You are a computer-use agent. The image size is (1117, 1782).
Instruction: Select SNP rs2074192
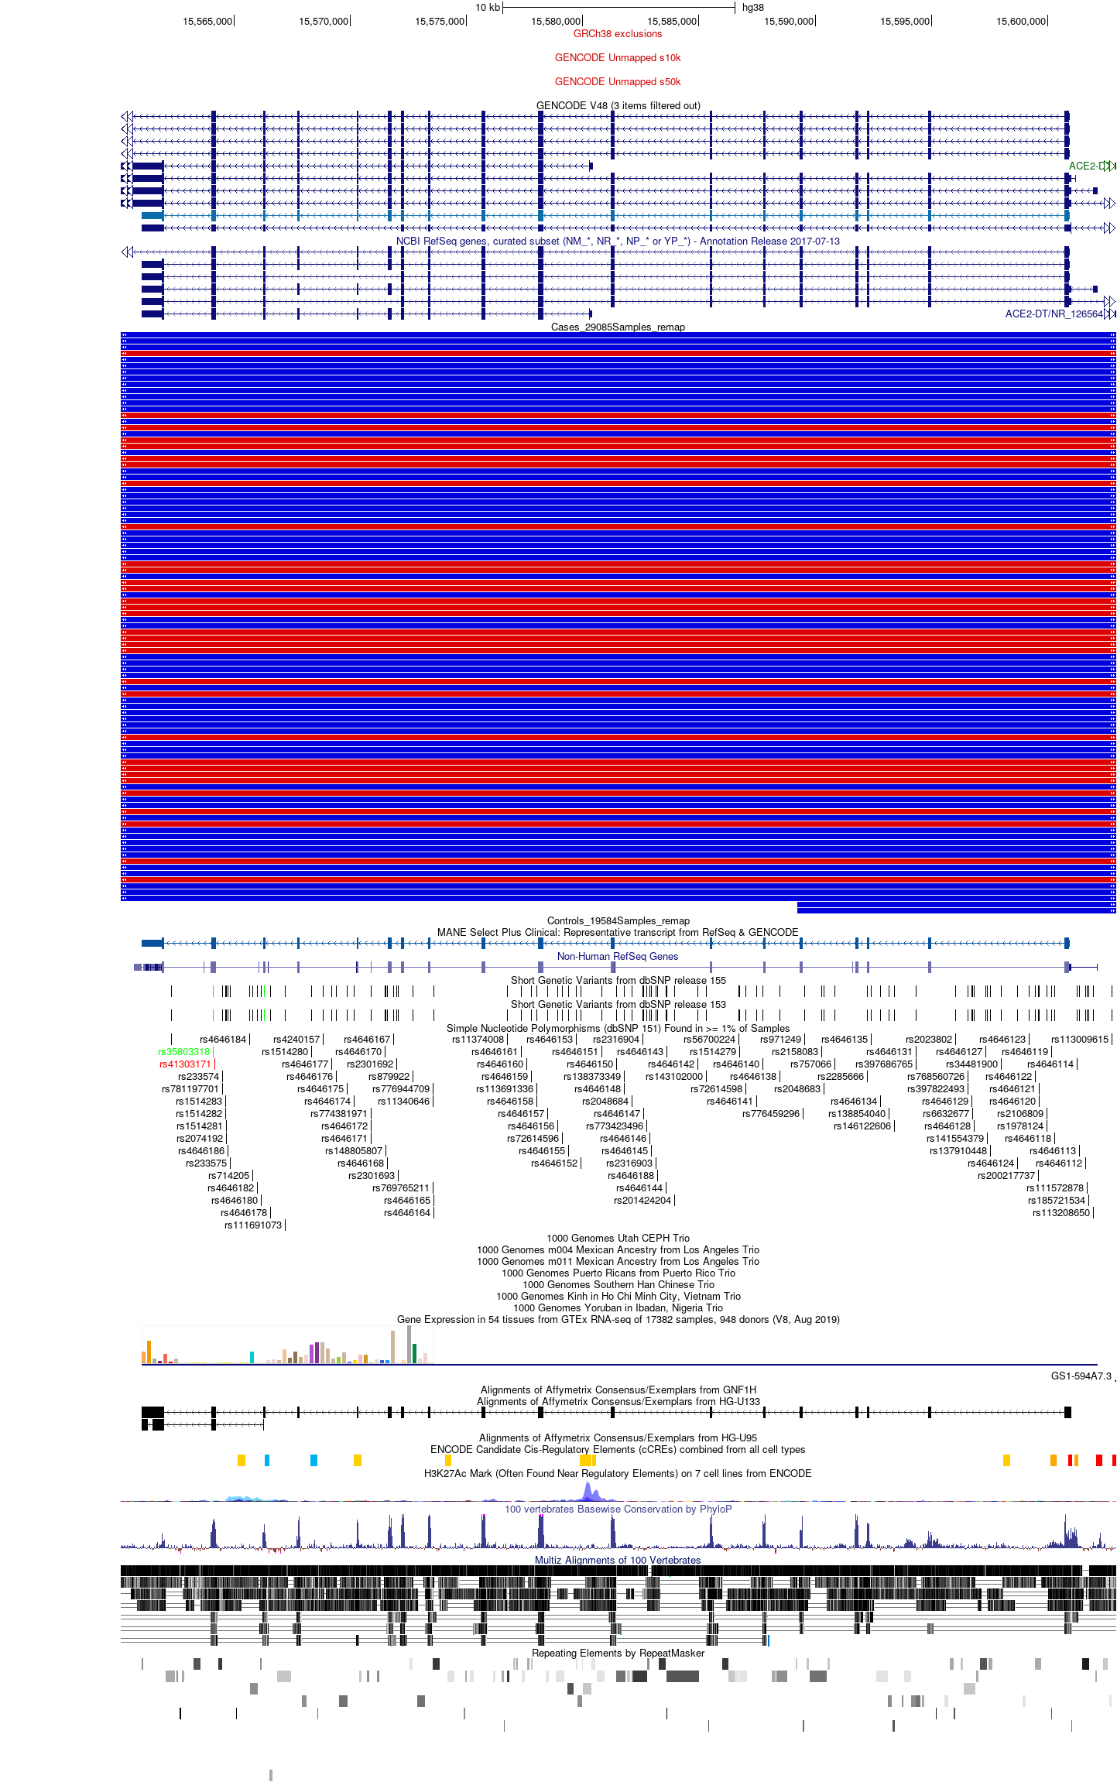tap(199, 1138)
